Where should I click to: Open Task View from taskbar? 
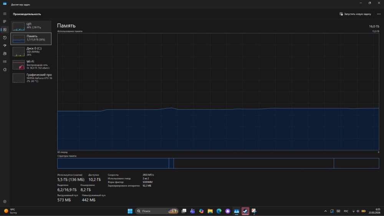pos(184,211)
